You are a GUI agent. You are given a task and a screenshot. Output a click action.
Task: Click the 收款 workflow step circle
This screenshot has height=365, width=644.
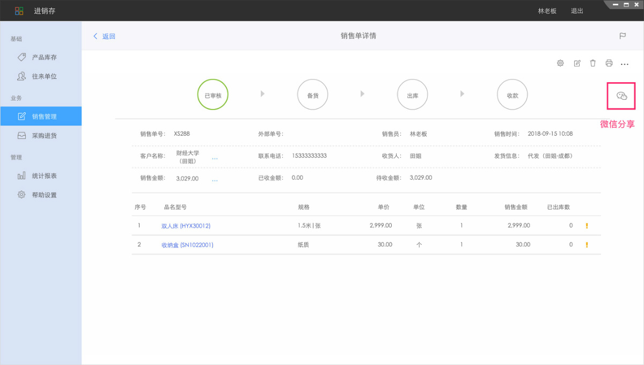tap(512, 94)
